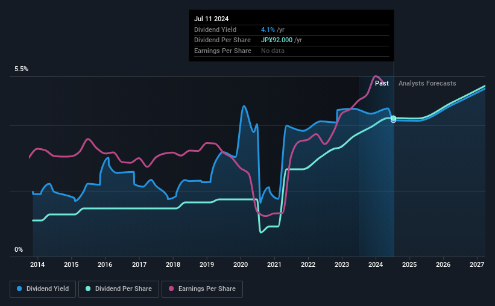Click the 2020 x-axis label

[x=241, y=264]
